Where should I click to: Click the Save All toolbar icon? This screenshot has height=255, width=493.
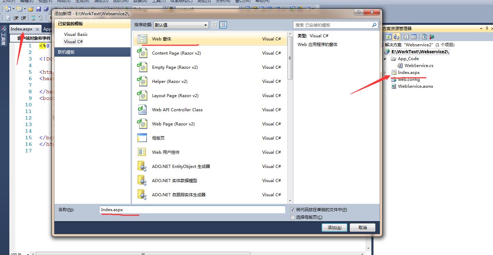pos(46,9)
